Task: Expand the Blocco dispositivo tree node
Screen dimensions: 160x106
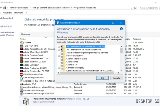Action: point(59,56)
